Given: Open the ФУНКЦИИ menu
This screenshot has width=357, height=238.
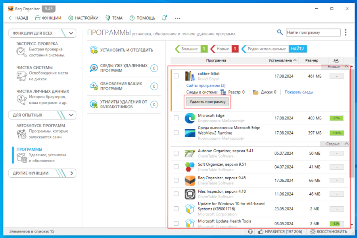Looking at the screenshot, I should [x=48, y=18].
